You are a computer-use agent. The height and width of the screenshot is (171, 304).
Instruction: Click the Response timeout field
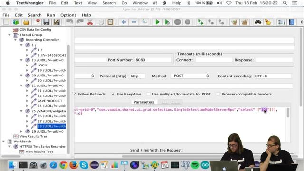pyautogui.click(x=274, y=60)
